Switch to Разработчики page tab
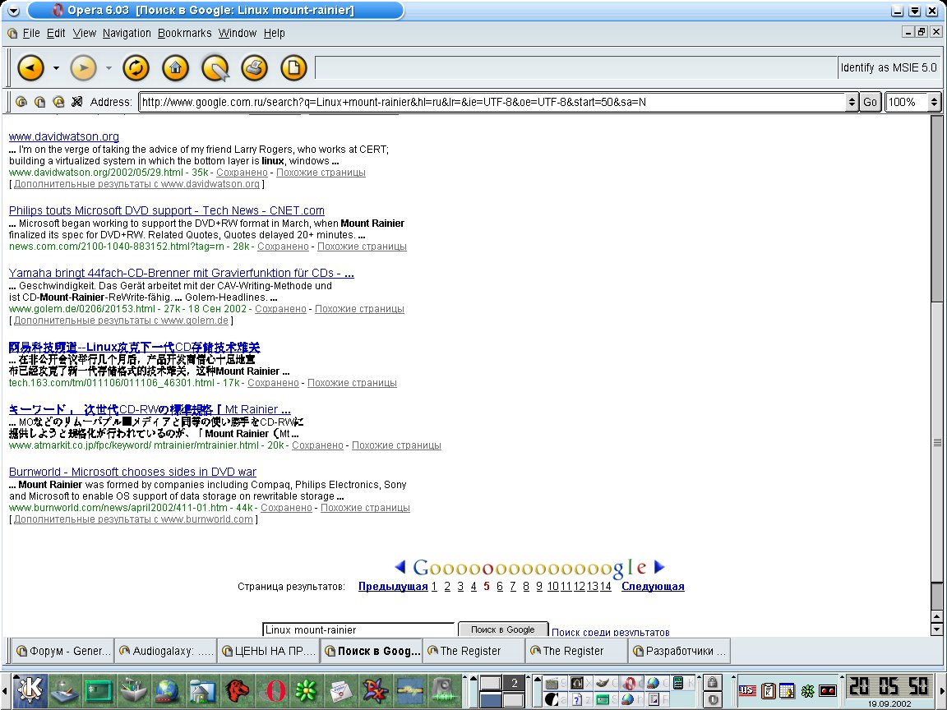Image resolution: width=947 pixels, height=710 pixels. click(680, 651)
